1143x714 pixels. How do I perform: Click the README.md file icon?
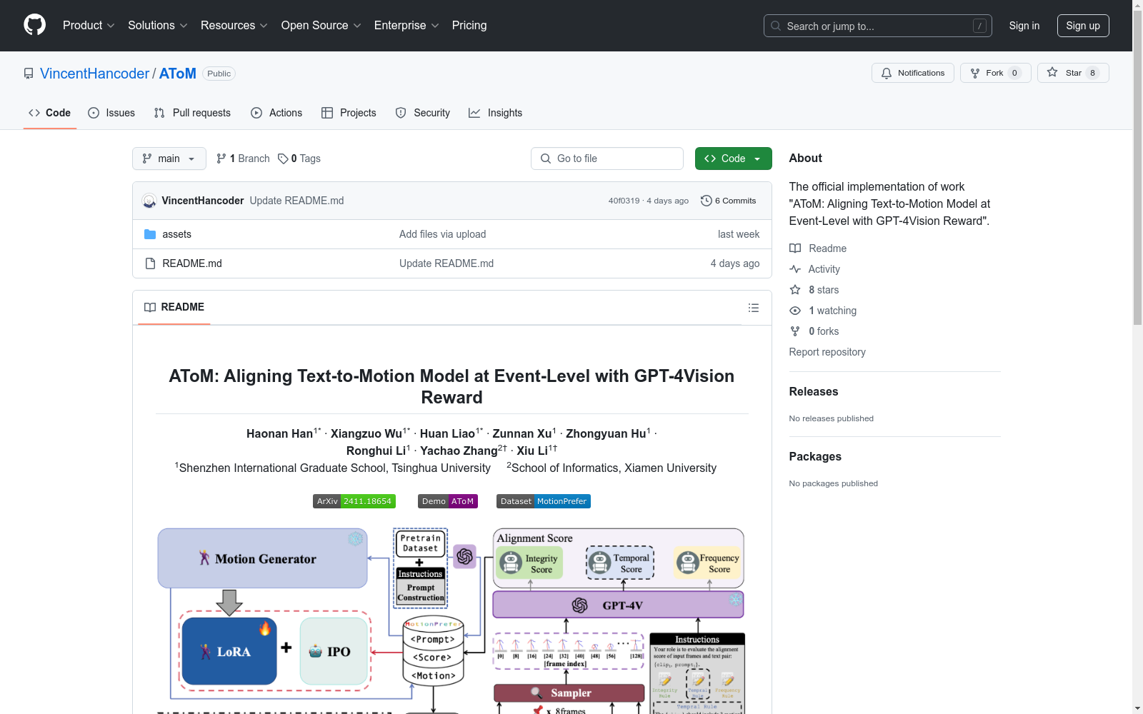[x=150, y=263]
